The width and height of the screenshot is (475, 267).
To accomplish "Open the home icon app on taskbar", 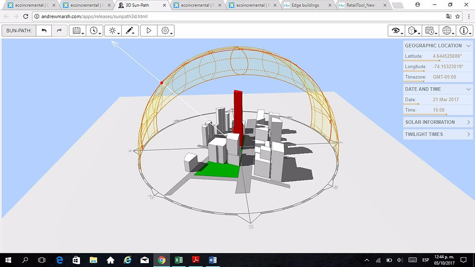I will [x=111, y=260].
